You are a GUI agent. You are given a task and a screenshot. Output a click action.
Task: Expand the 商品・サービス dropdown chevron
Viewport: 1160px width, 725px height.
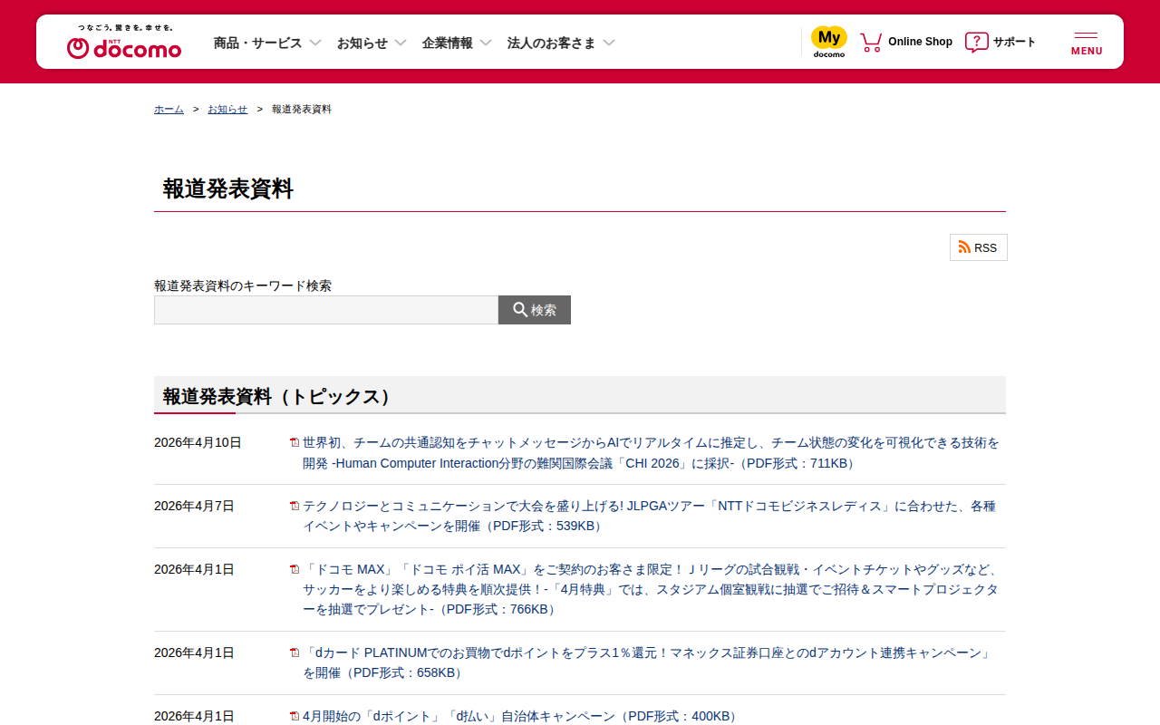[315, 43]
